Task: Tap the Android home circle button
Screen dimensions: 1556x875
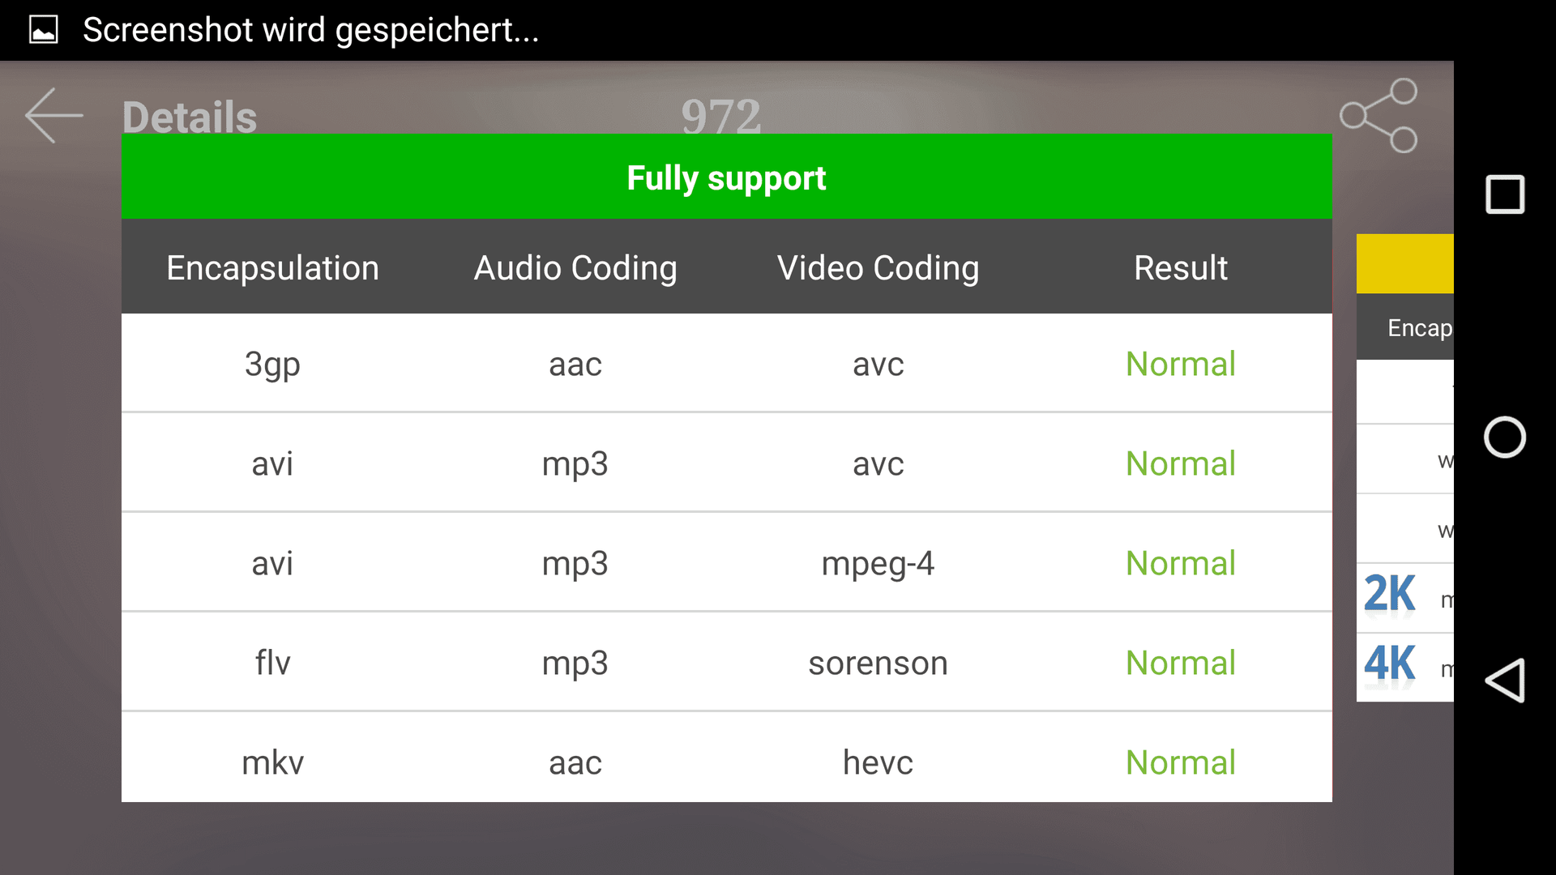Action: 1505,437
